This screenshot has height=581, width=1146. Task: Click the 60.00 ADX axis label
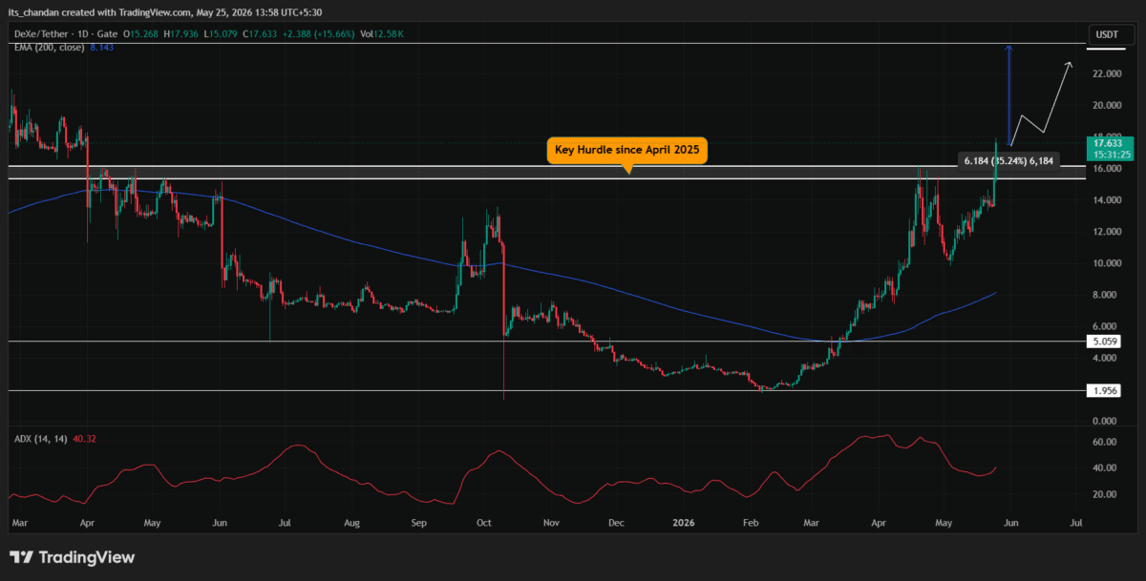(1105, 442)
